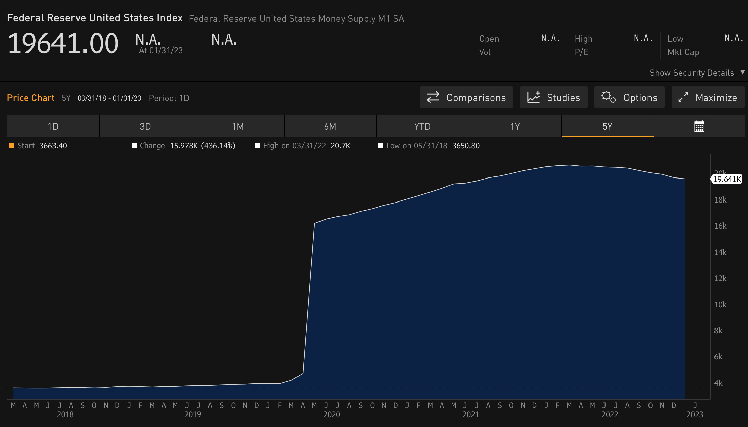Select the 3D time range tab
This screenshot has width=748, height=427.
146,126
